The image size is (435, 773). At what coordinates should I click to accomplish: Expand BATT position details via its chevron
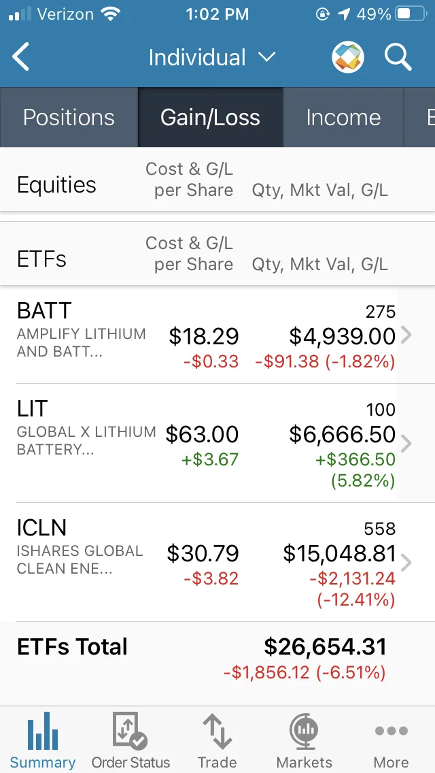point(407,334)
